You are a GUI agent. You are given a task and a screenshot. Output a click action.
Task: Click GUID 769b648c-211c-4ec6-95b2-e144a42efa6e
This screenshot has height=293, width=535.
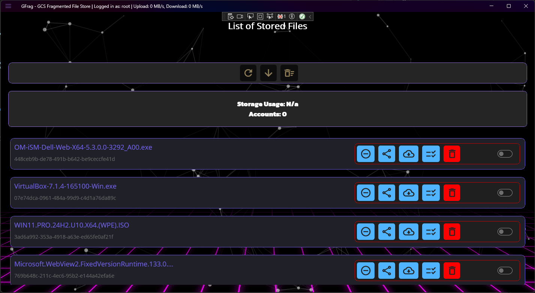pos(64,276)
